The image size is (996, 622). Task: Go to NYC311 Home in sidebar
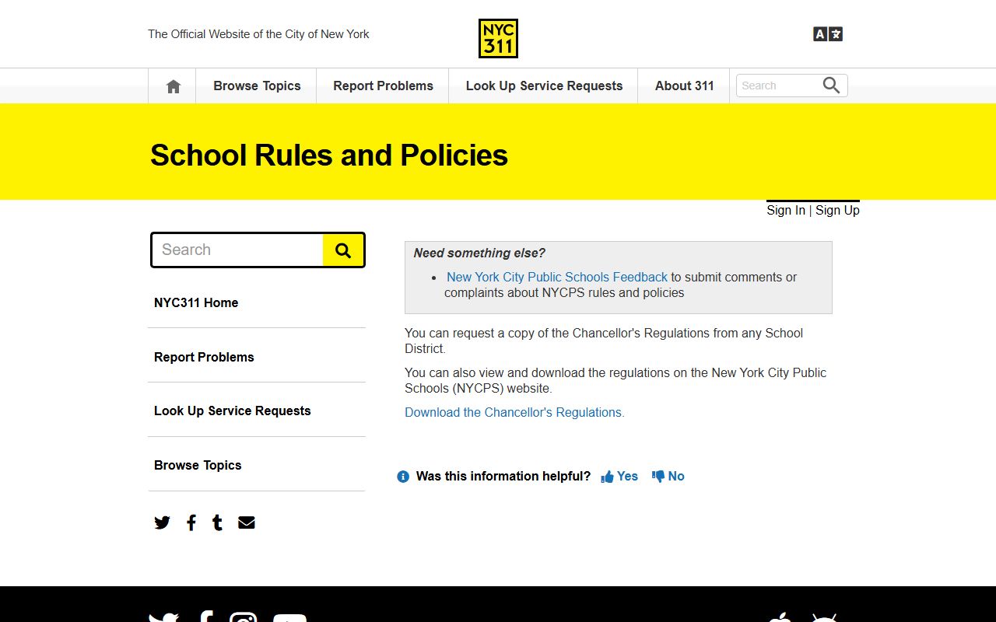tap(196, 303)
